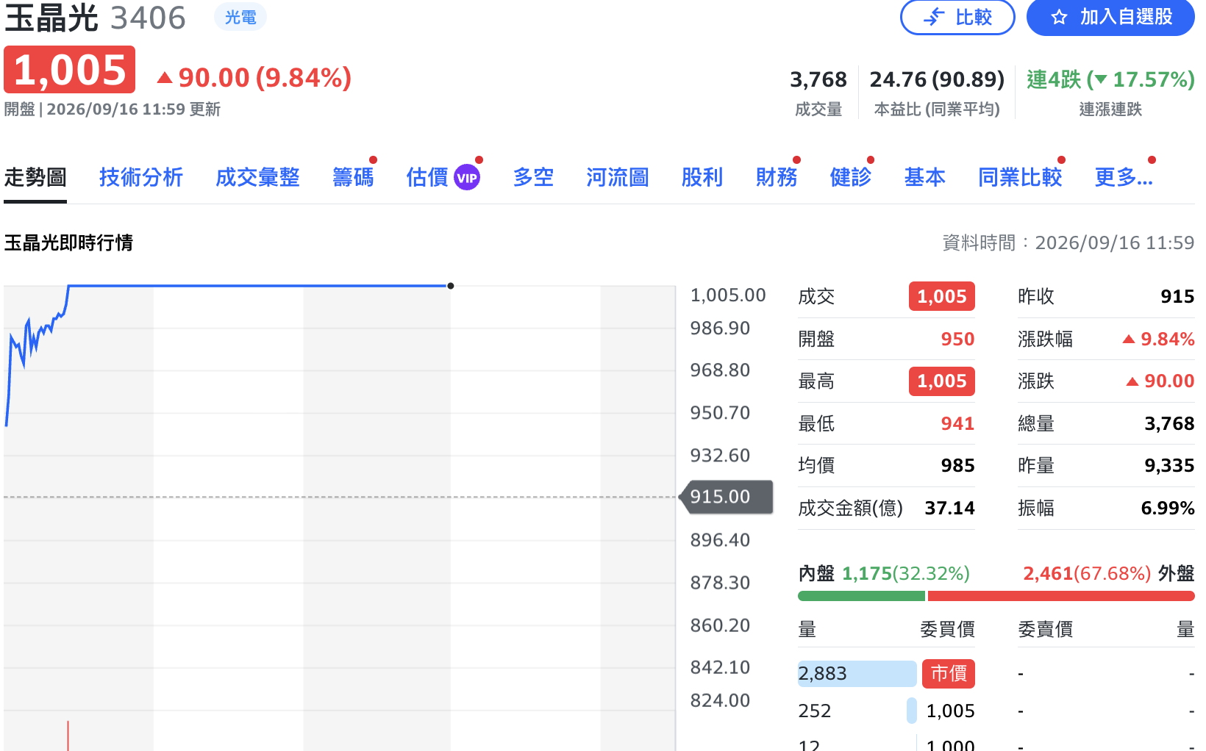Click the 昨收 915 value

(x=1177, y=297)
